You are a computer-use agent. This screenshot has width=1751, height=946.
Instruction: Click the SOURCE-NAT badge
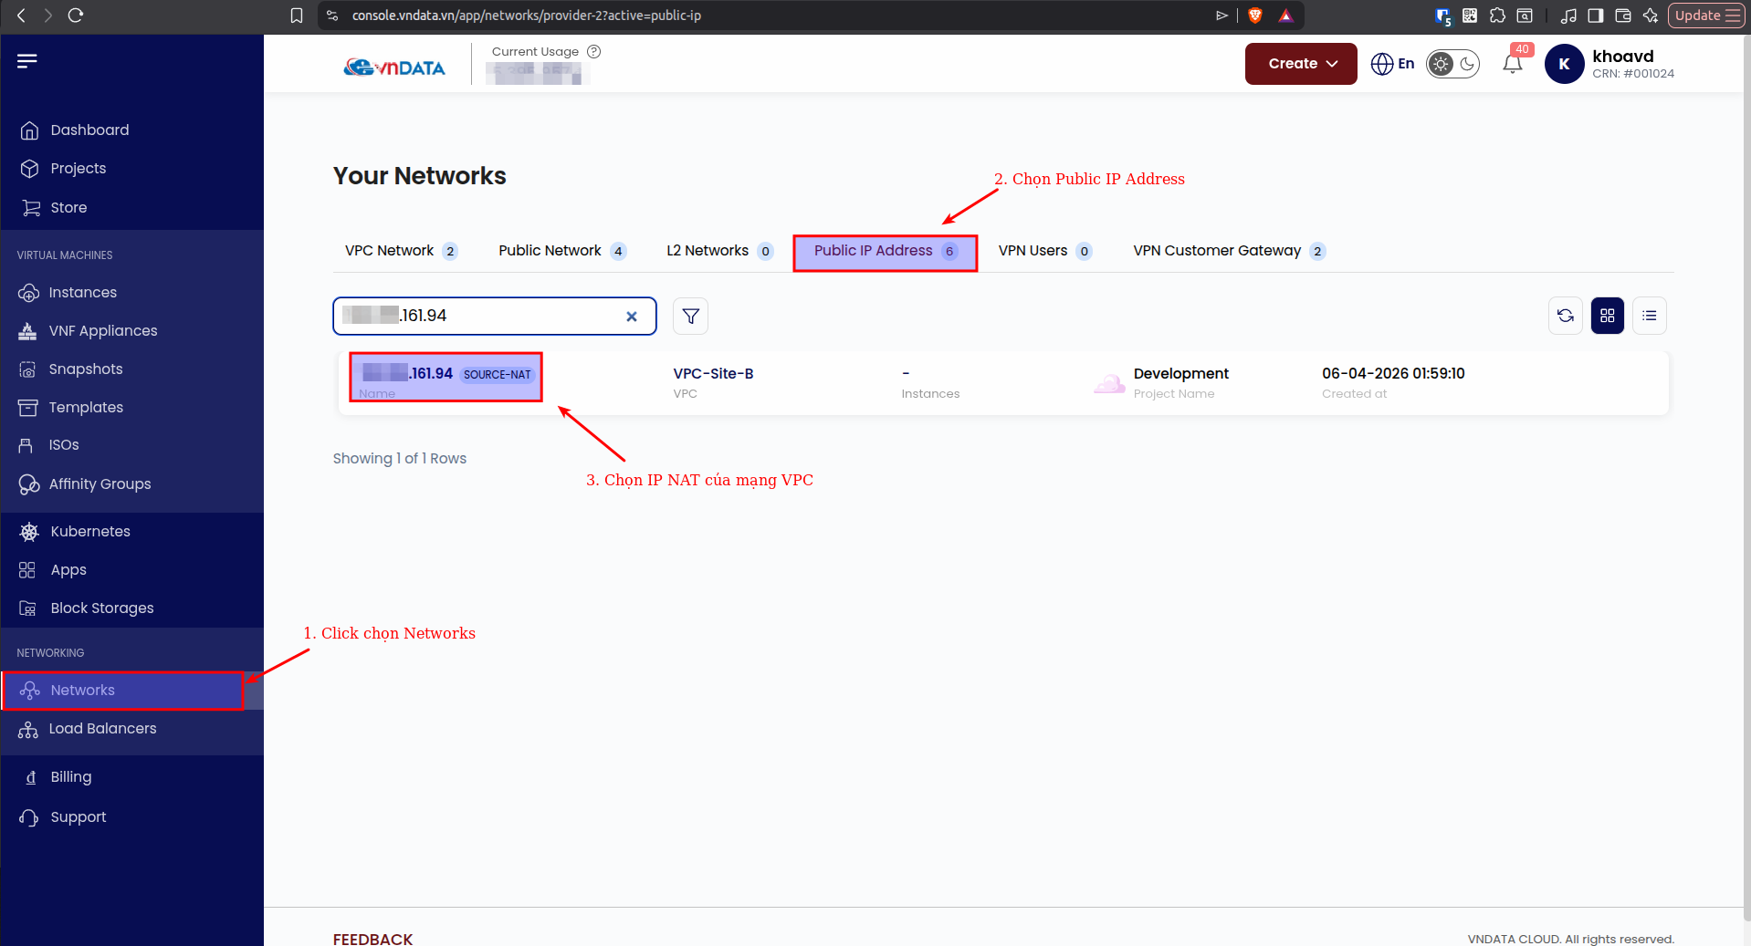[x=498, y=375]
